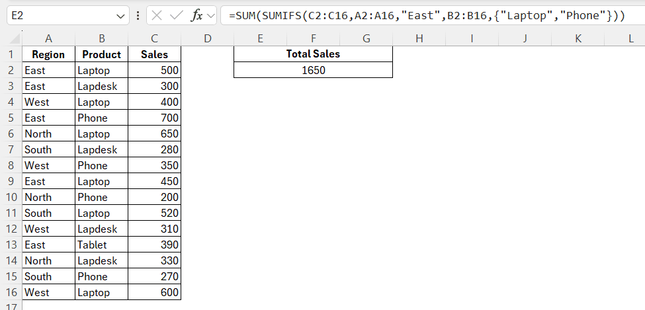
Task: Click the Sales value 700 cell
Action: point(154,118)
